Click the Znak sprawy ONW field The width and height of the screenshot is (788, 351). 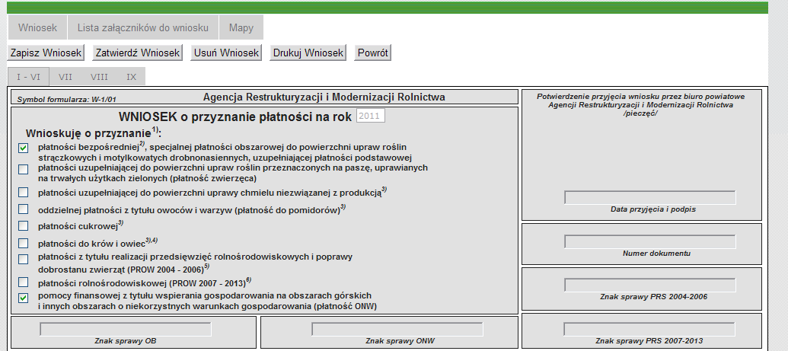pos(397,330)
